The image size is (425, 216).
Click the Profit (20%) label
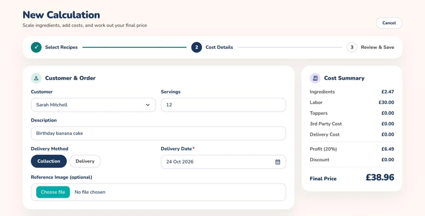tap(323, 149)
